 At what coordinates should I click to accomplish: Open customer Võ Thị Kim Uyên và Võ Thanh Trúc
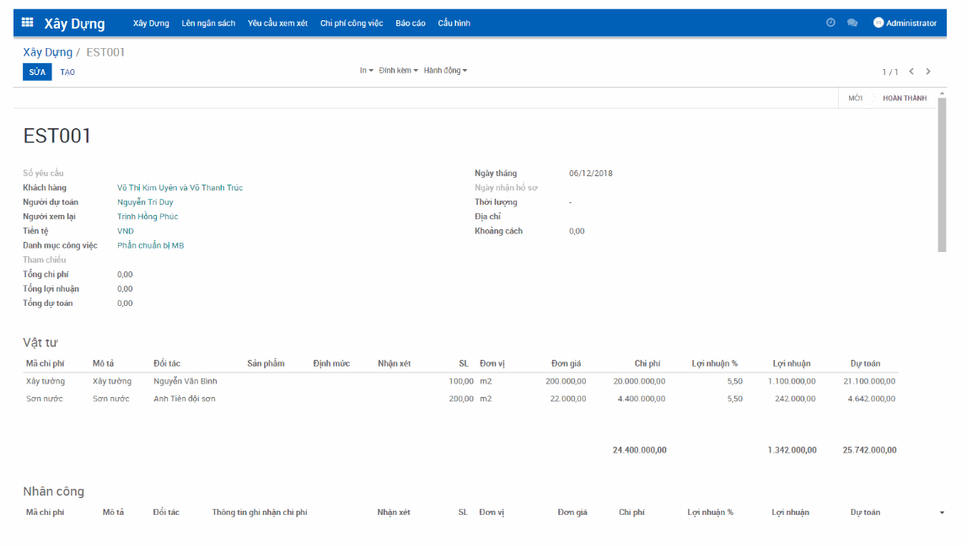(182, 187)
